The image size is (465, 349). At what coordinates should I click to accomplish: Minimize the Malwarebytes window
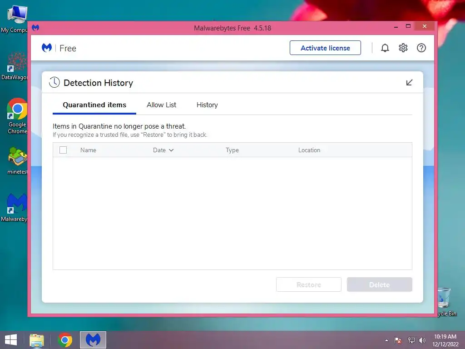(x=396, y=27)
